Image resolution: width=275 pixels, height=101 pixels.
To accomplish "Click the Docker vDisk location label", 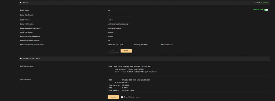I will click(27, 24).
